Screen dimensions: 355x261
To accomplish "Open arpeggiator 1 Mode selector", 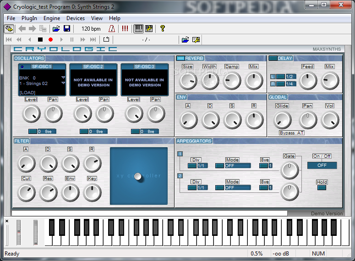I will [233, 165].
